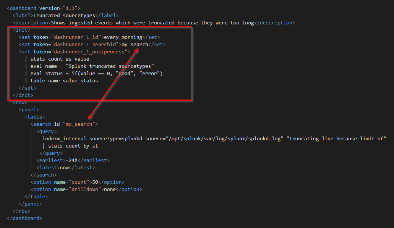Click the closing </set> tag on its own line
394x228 pixels.
point(28,88)
